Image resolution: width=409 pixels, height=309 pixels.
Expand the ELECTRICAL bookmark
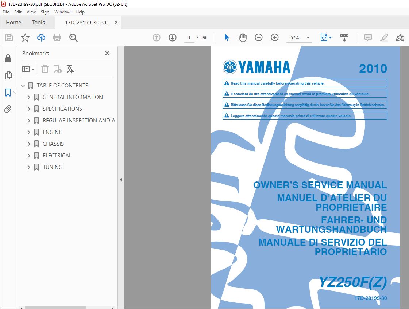[29, 156]
